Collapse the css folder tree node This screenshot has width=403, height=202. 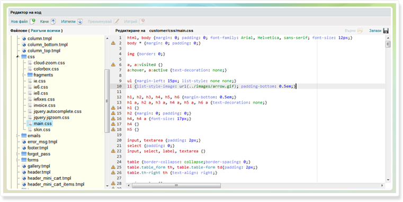coord(17,56)
